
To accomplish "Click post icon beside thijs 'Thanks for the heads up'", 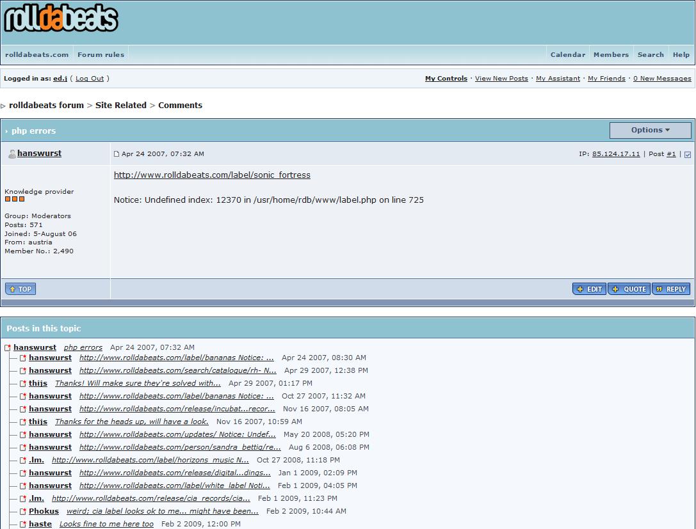I will click(22, 422).
